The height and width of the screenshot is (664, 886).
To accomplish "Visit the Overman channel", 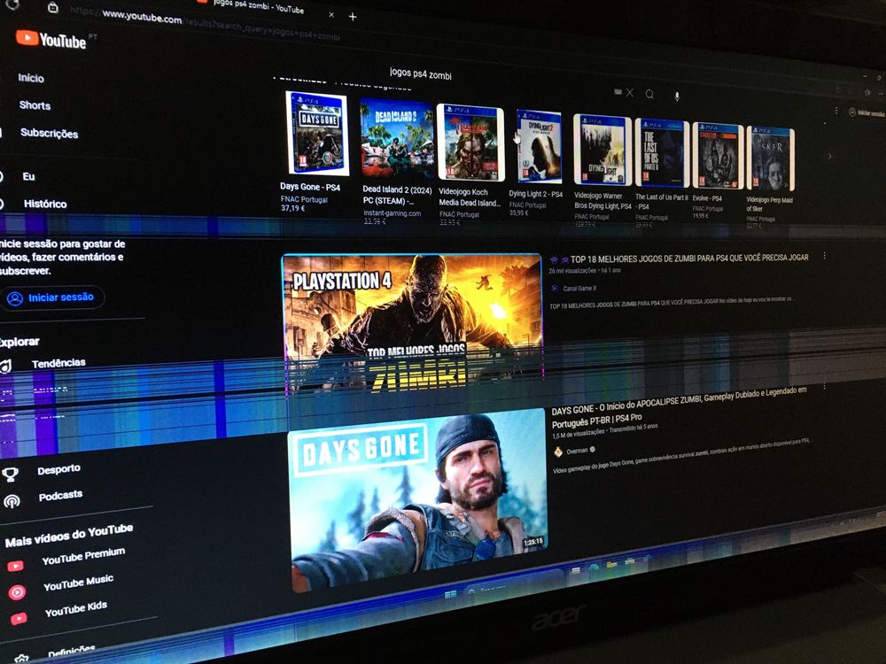I will pos(577,451).
